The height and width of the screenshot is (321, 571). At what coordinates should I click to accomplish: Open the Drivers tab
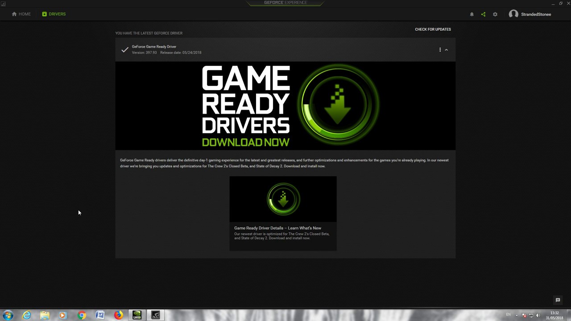54,14
